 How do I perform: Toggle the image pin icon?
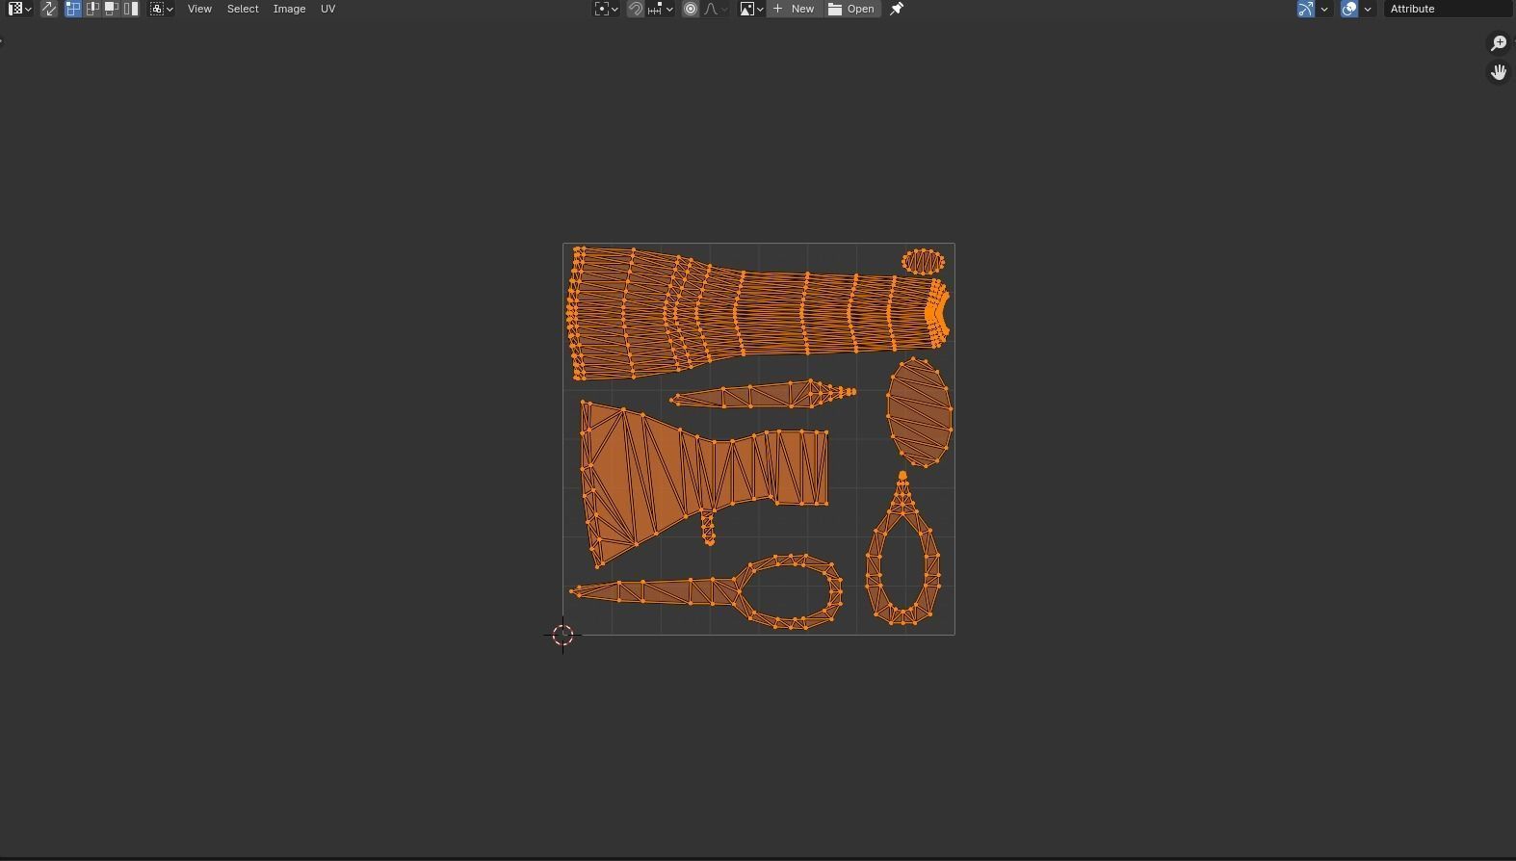(897, 9)
